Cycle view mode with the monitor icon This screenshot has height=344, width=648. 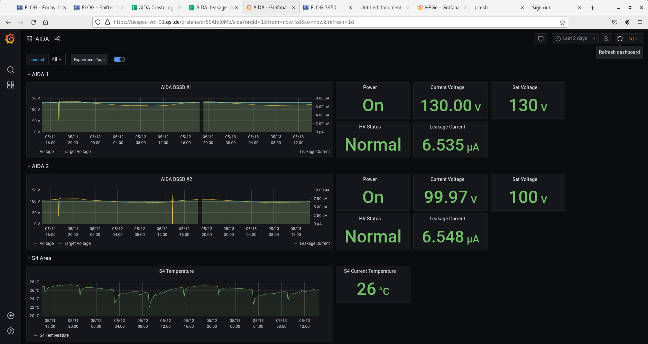(541, 39)
